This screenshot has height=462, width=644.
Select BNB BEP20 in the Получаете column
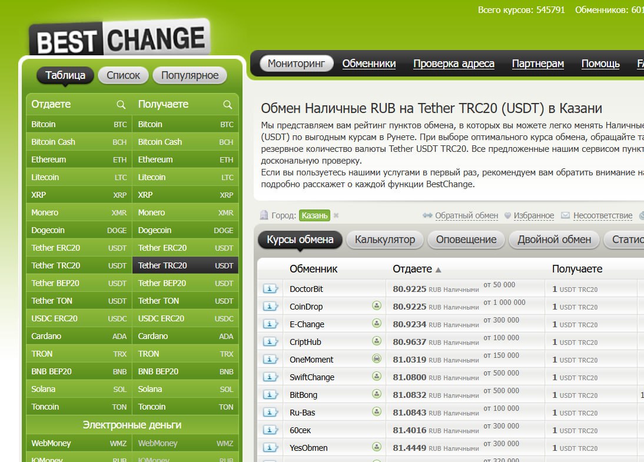tap(185, 371)
